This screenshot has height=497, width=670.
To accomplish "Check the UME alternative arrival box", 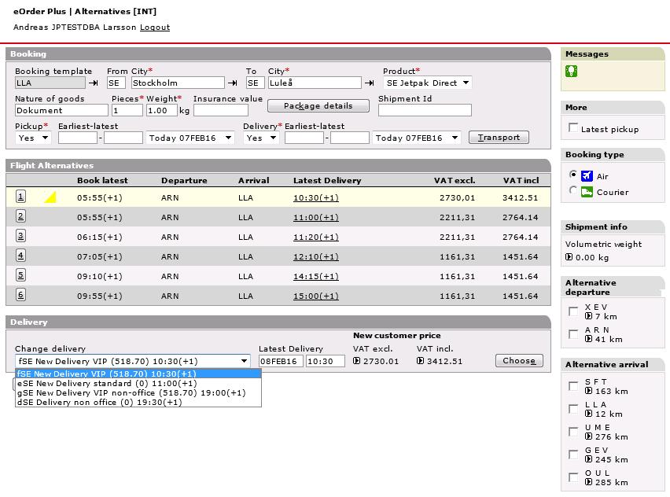I will coord(573,432).
